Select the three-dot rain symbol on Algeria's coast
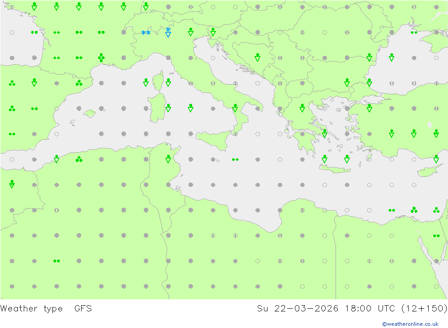 point(79,159)
